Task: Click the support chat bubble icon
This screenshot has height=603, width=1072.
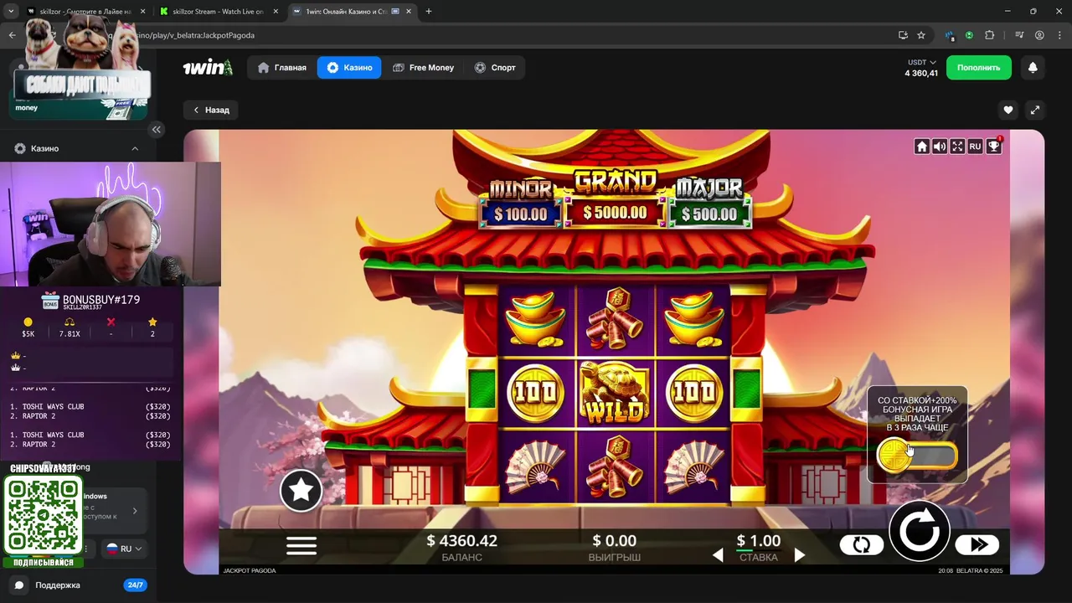Action: pyautogui.click(x=20, y=585)
